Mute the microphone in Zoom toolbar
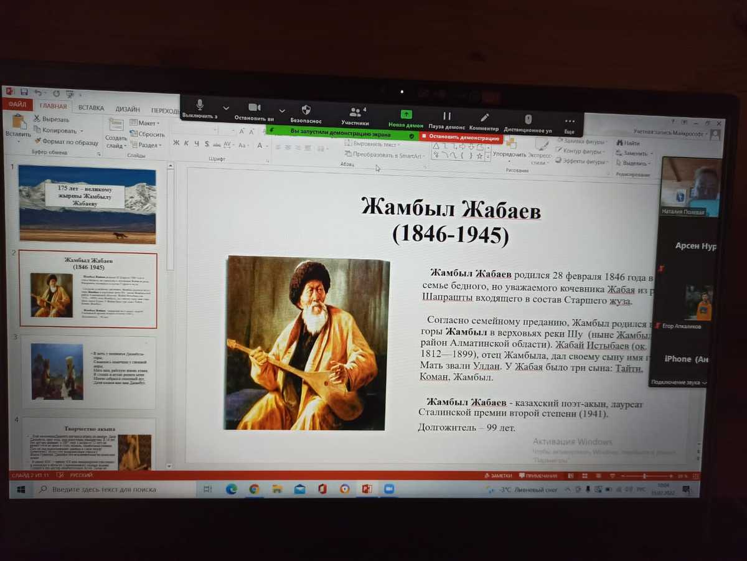The width and height of the screenshot is (747, 561). [200, 106]
